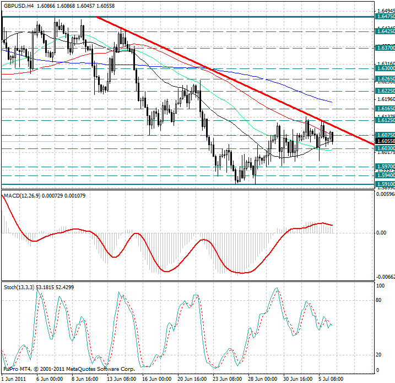
Task: Click the 1.64750 price level label
Action: [385, 17]
